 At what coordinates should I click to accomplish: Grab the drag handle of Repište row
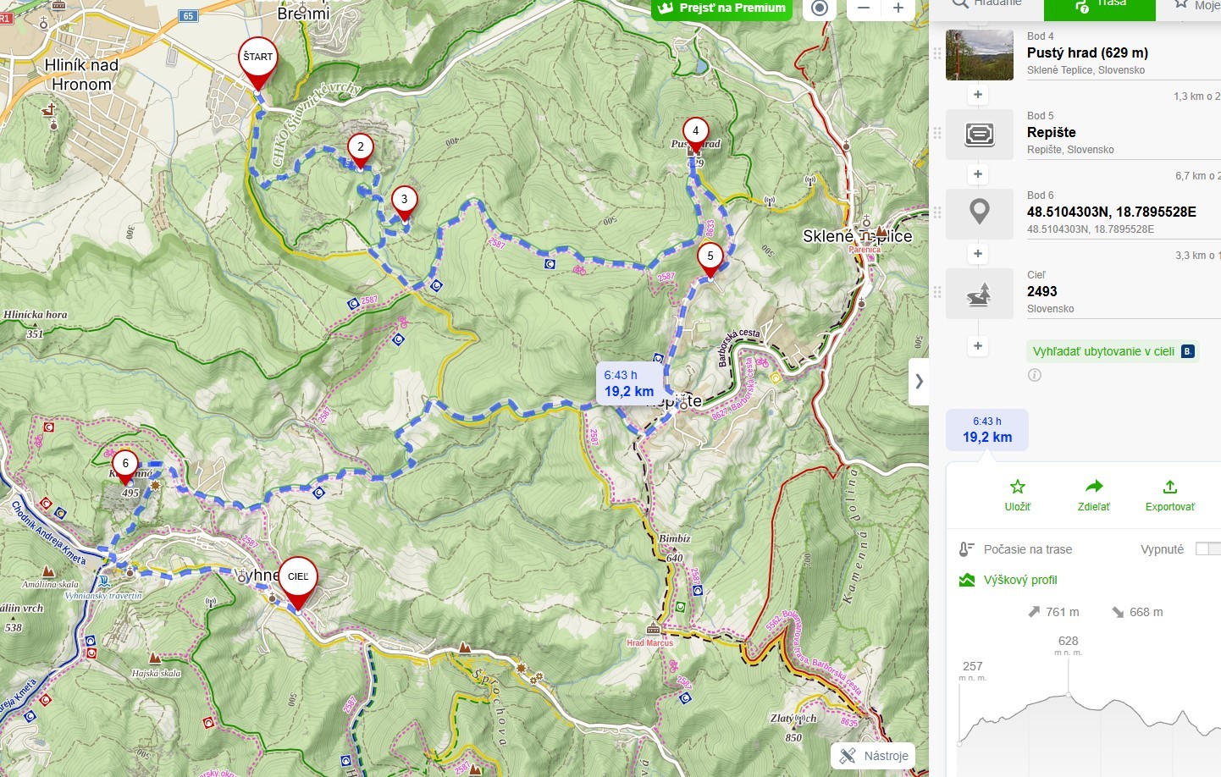point(937,133)
